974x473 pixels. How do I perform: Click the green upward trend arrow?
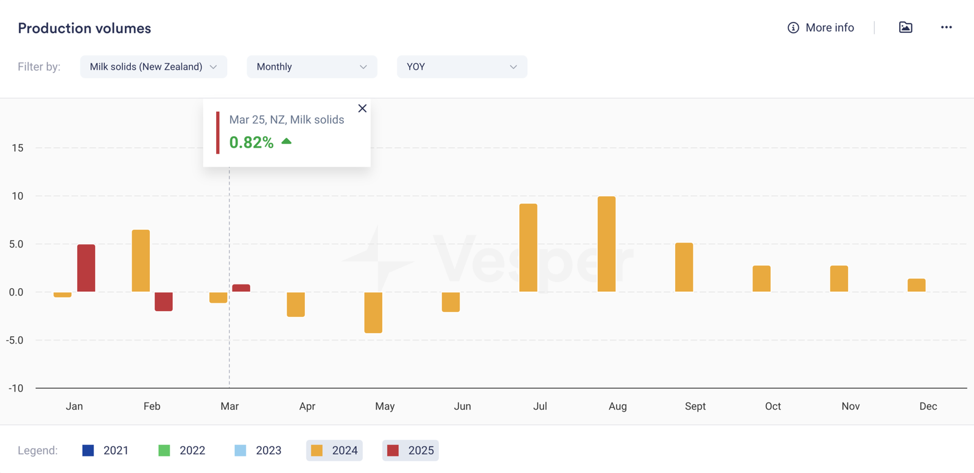click(x=286, y=142)
